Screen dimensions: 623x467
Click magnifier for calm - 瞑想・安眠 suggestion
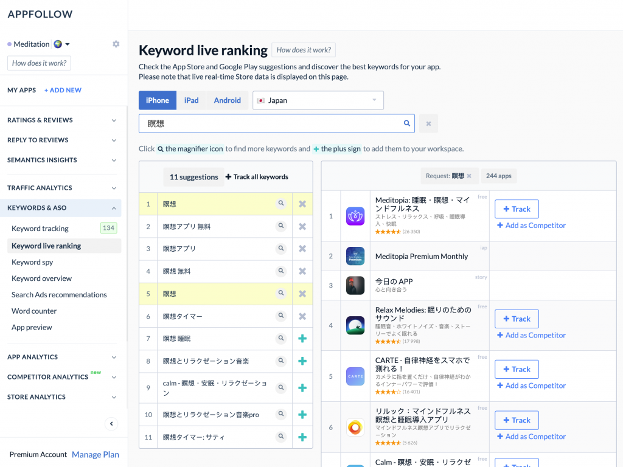tap(281, 387)
